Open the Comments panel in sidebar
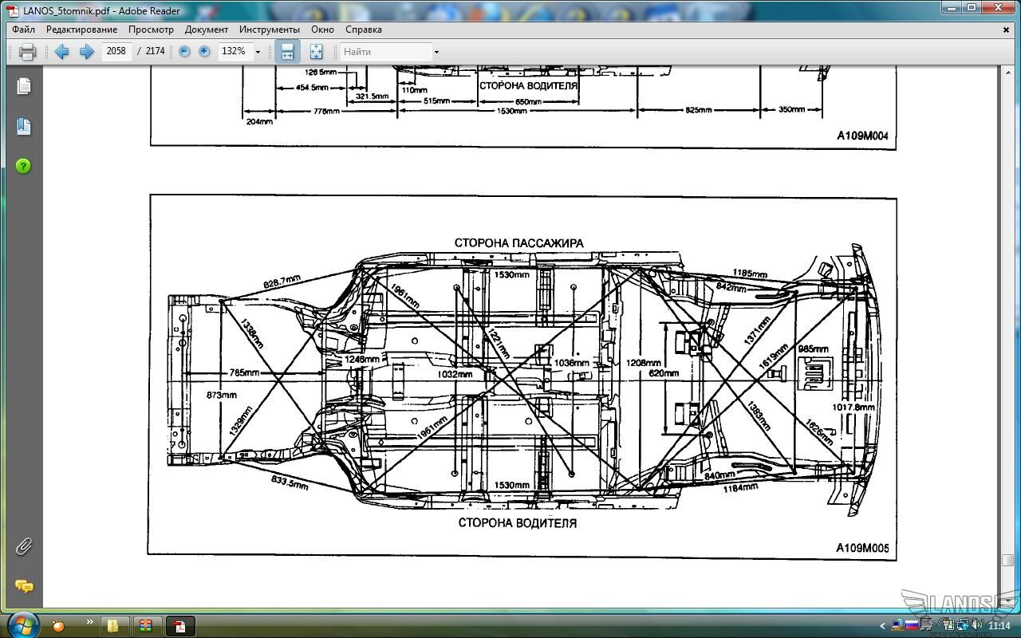 click(24, 586)
